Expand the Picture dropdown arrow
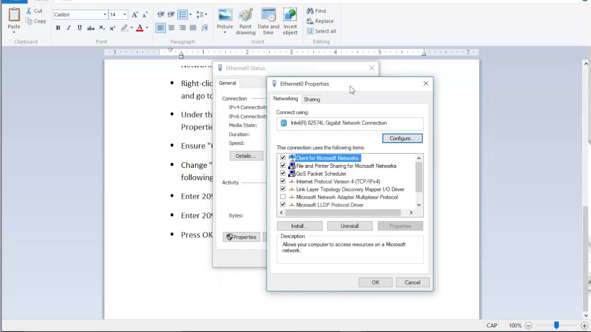Viewport: 591px width, 332px height. [x=225, y=33]
